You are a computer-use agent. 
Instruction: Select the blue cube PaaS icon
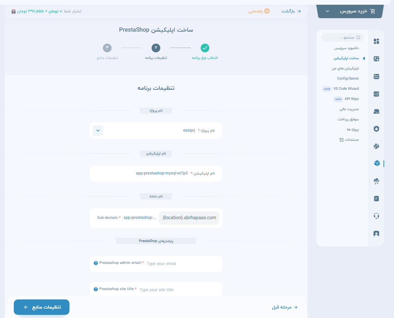376,164
